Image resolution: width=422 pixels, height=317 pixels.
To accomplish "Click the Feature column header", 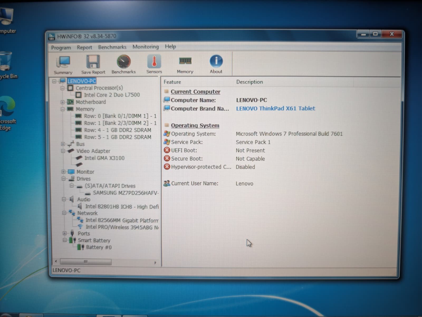I will (172, 82).
